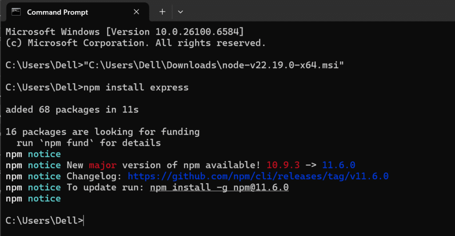455x236 pixels.
Task: Click the '16 packages are looking for funding' line
Action: (103, 132)
